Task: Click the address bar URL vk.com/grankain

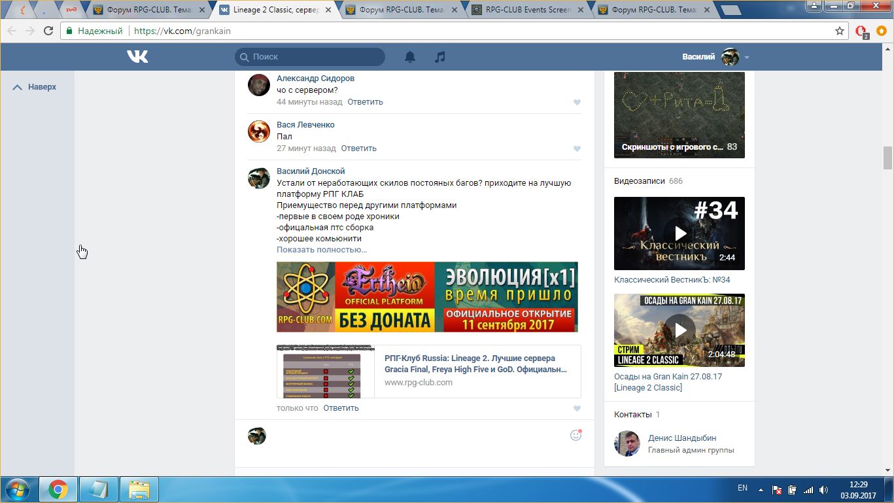Action: 182,31
